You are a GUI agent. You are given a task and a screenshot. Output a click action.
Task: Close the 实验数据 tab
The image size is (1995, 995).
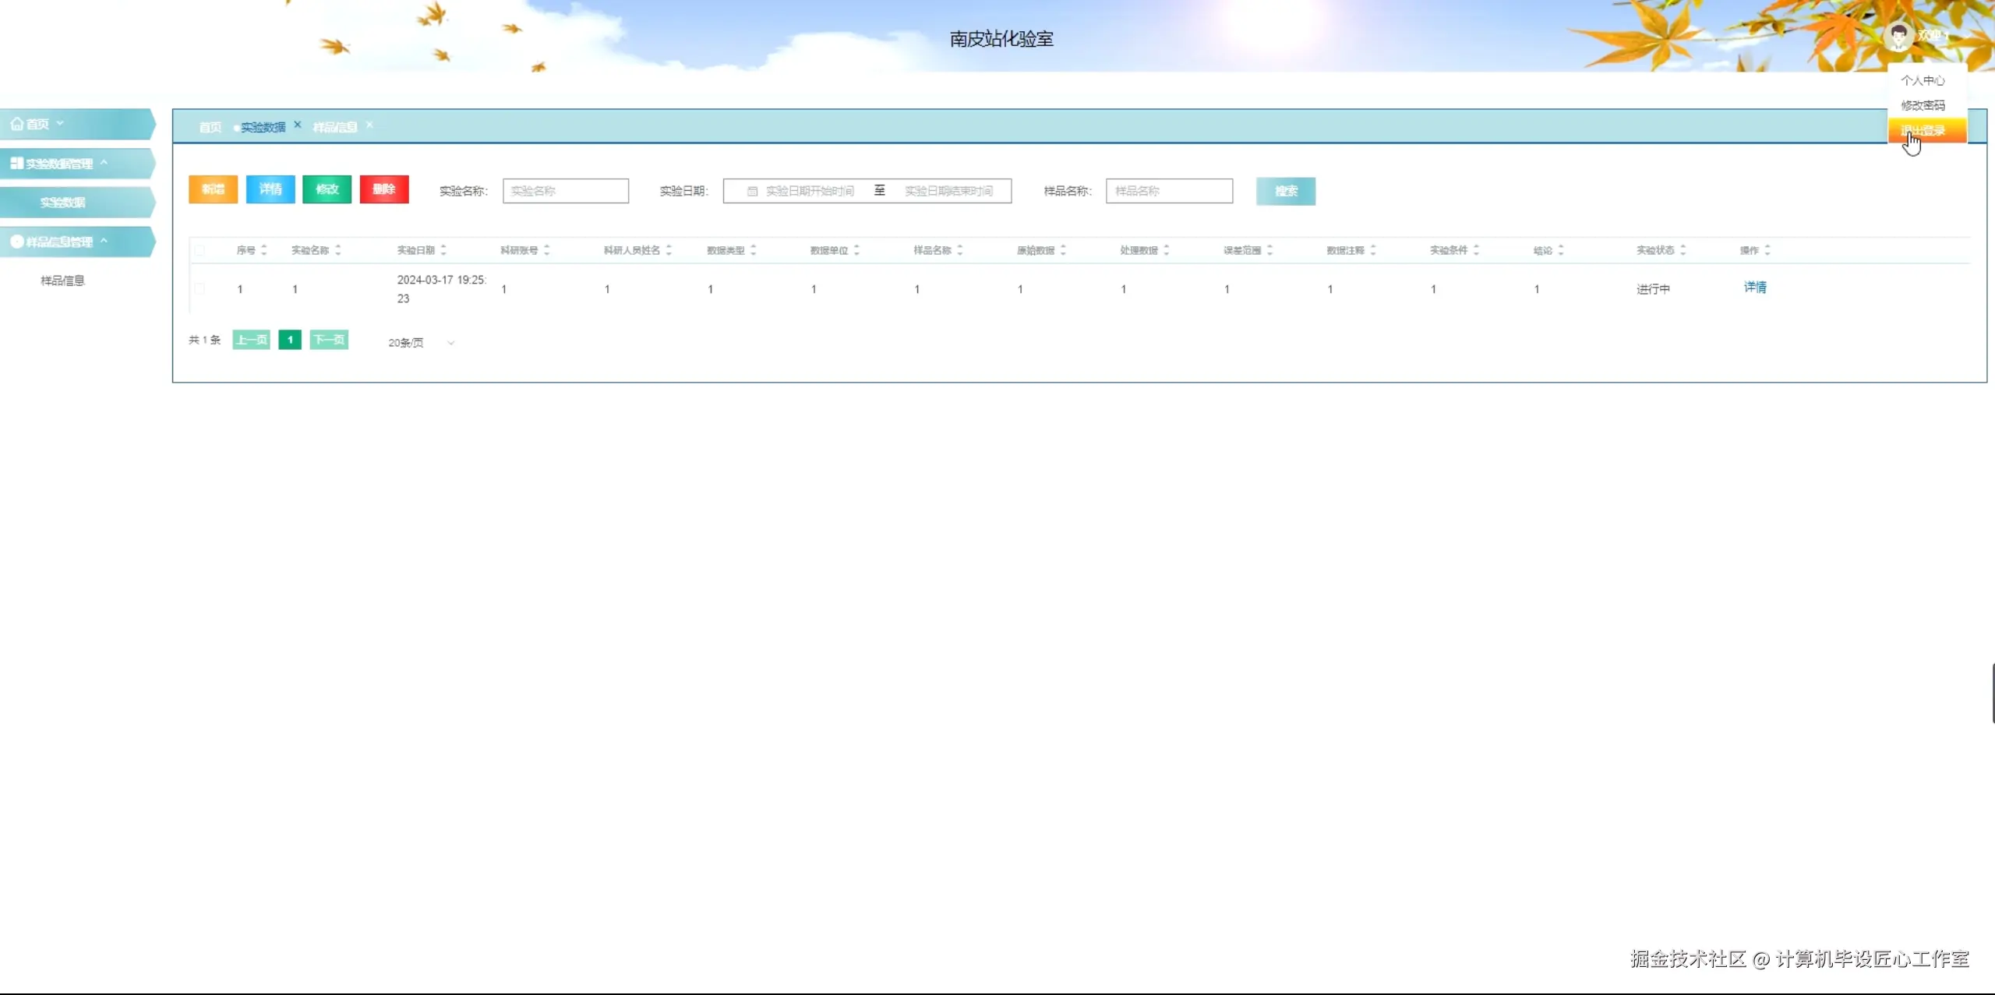click(x=298, y=125)
